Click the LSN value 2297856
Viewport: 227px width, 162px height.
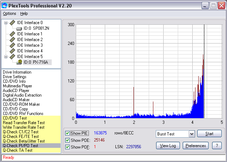(x=134, y=147)
